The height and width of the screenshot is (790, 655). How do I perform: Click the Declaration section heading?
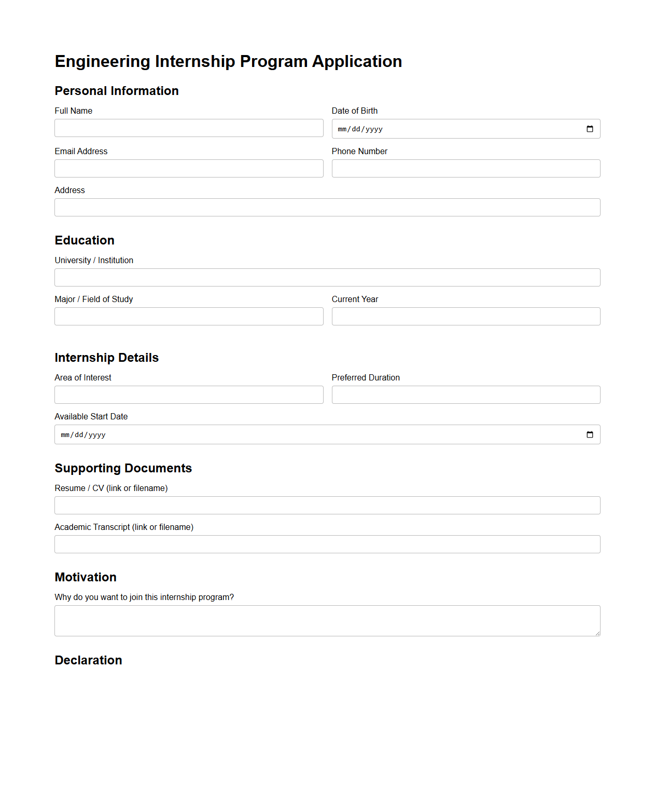point(88,660)
